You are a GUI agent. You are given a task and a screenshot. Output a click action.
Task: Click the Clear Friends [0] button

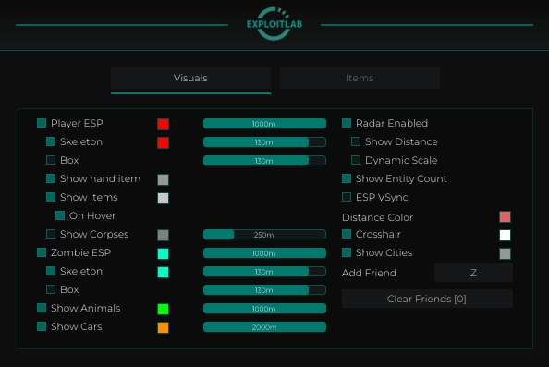pos(427,299)
